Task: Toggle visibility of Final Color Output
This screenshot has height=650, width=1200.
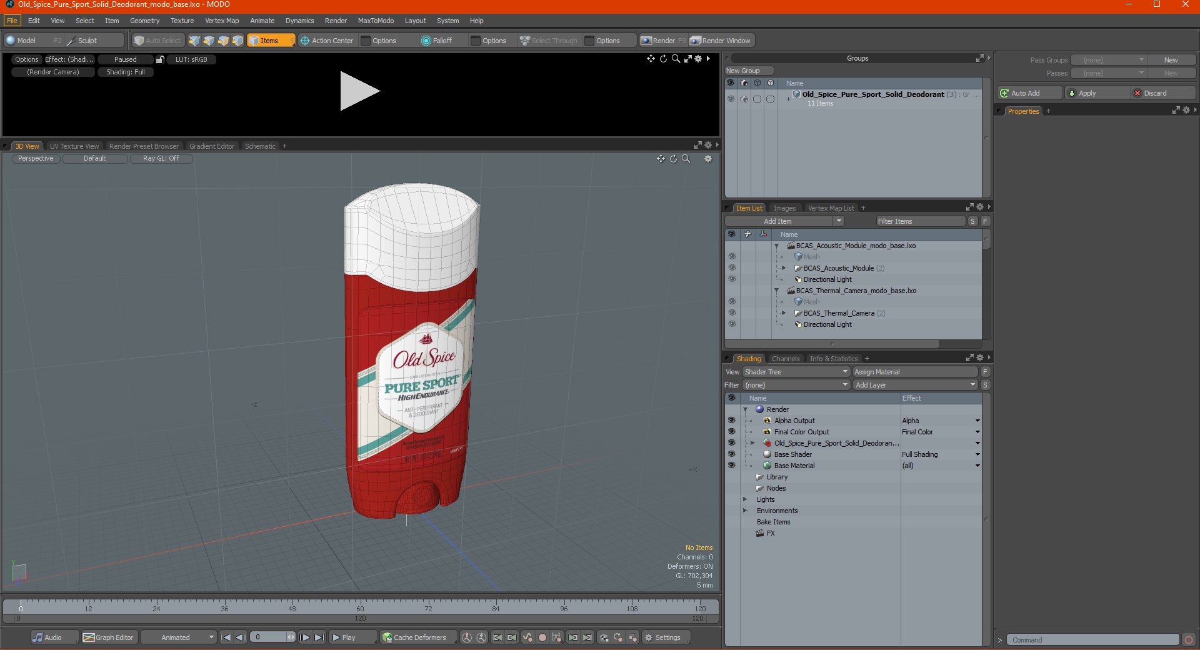Action: click(731, 432)
